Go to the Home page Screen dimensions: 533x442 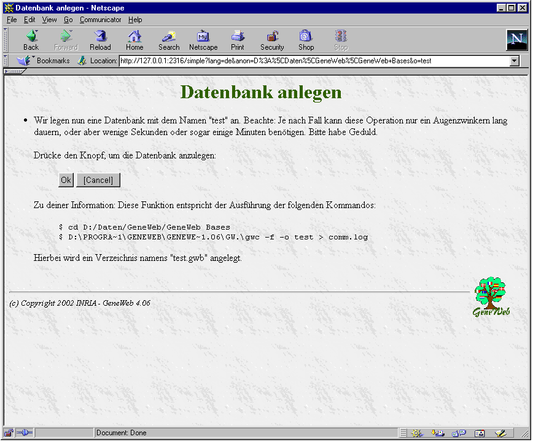(x=134, y=41)
